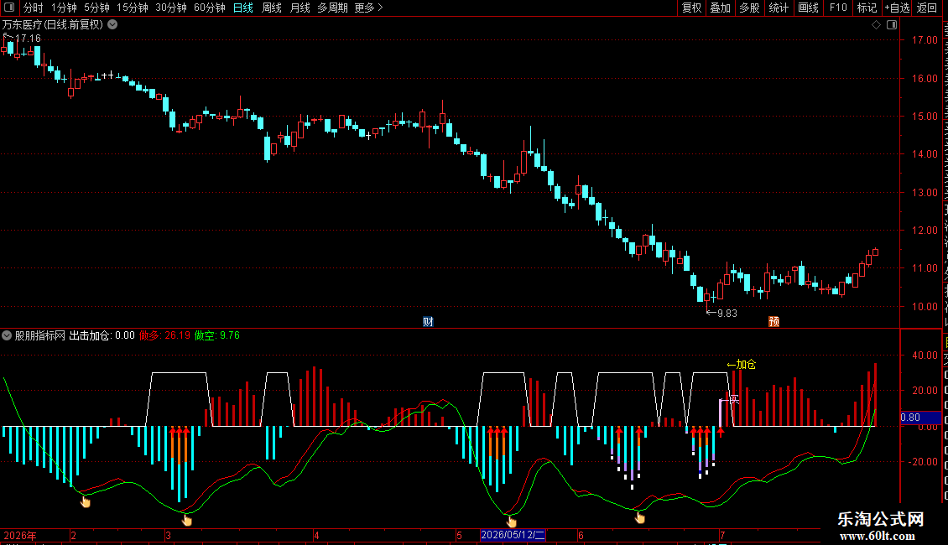Screen dimensions: 948x545
Task: Click the panel layout icon at top-left
Action: (9, 8)
